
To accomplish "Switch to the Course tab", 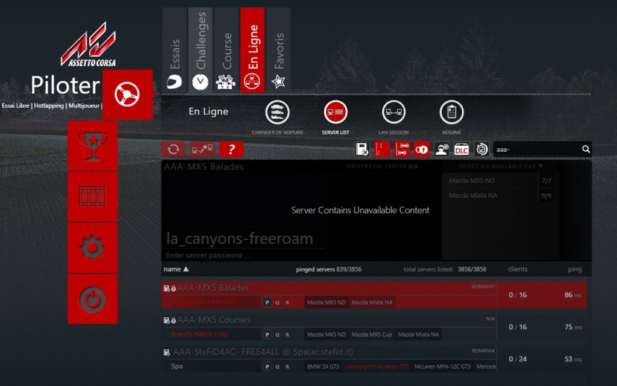I will [x=227, y=51].
